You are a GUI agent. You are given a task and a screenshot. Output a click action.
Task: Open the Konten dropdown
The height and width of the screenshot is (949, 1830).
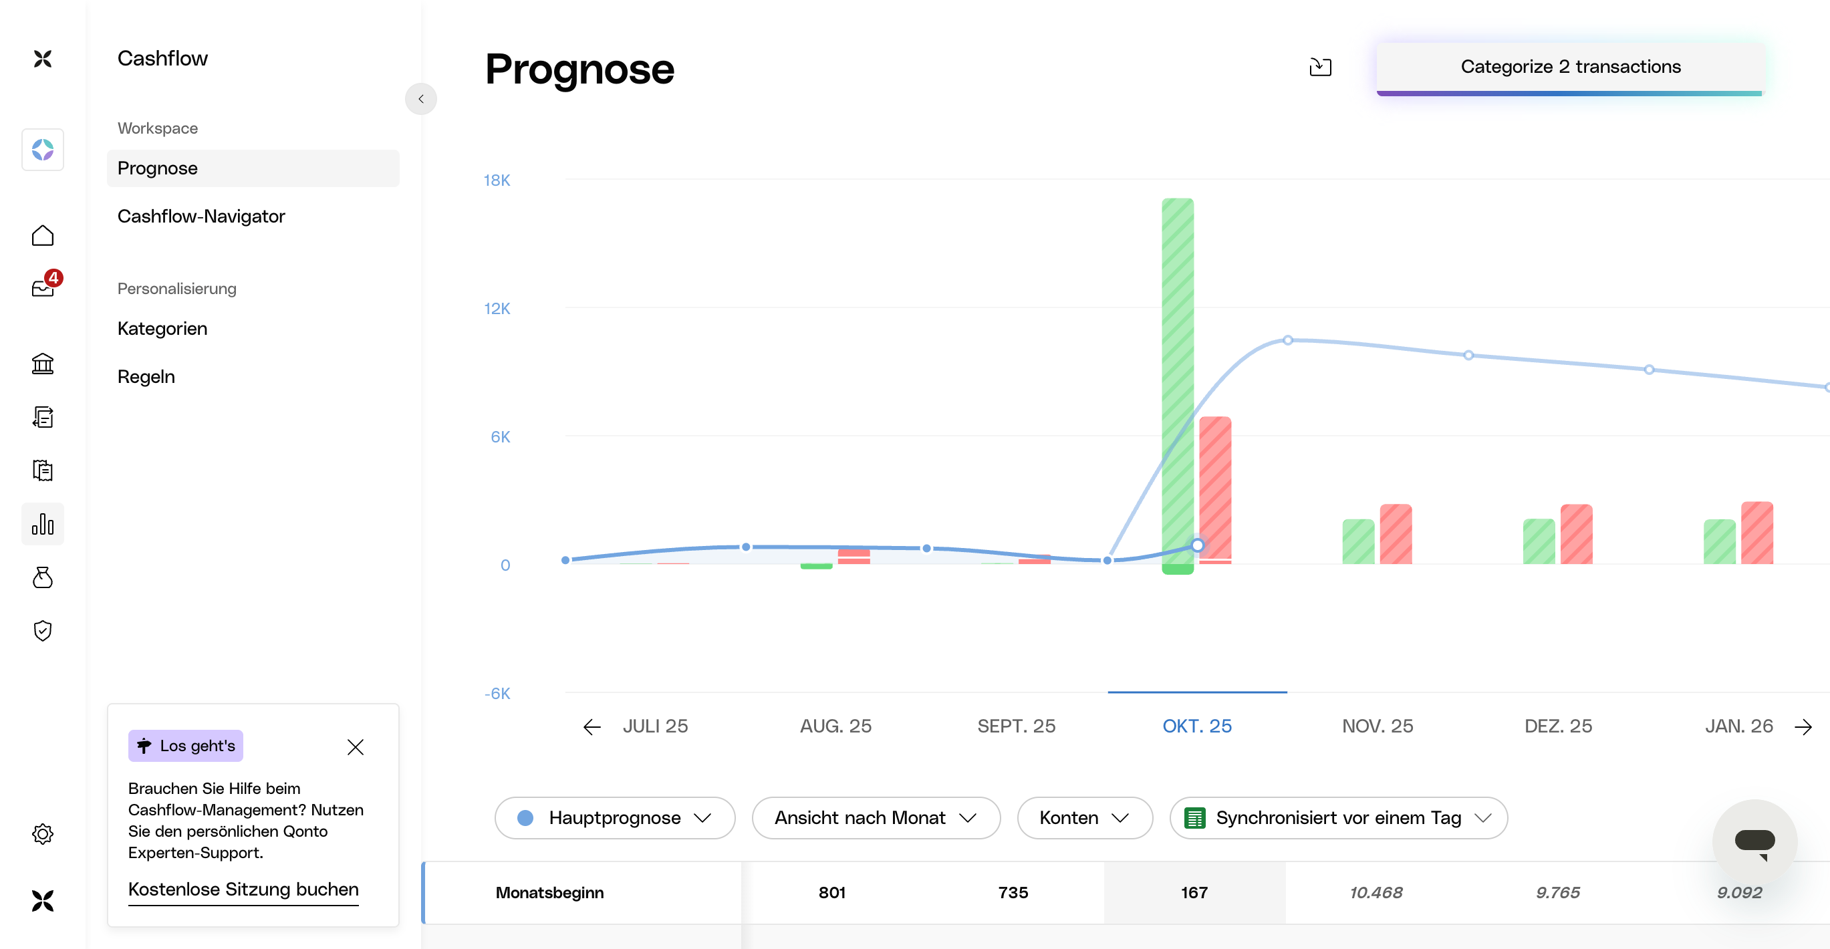pos(1084,817)
